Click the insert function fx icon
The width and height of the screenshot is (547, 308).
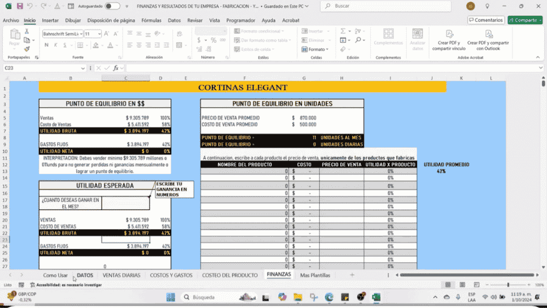[116, 68]
